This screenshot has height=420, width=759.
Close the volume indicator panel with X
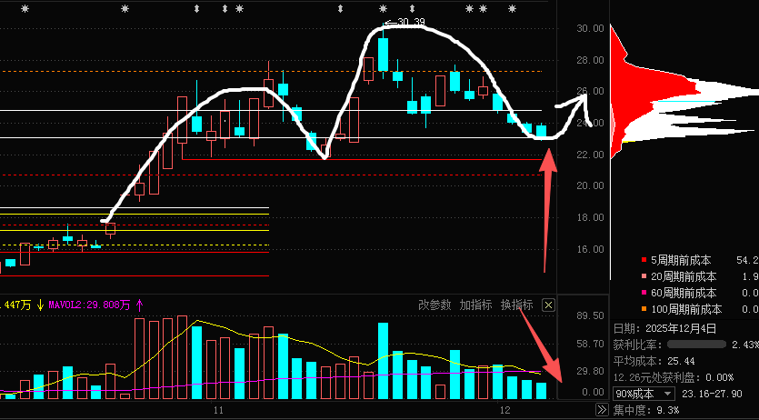[548, 305]
